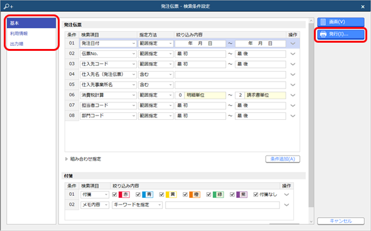Open operation chevron for row 08 部門コード
The height and width of the screenshot is (231, 371).
pos(293,116)
